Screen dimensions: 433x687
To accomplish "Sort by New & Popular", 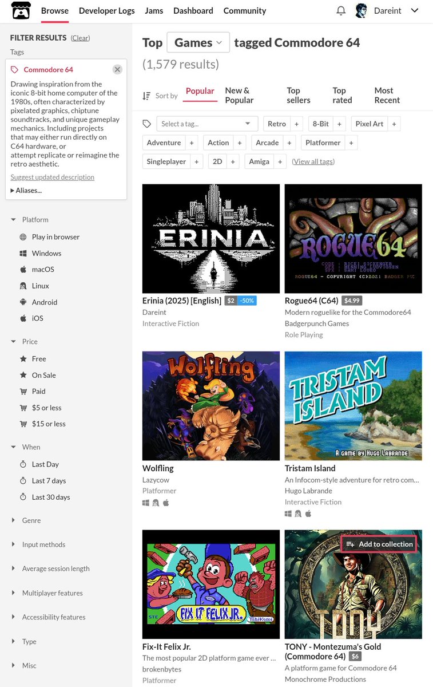I will pos(239,95).
